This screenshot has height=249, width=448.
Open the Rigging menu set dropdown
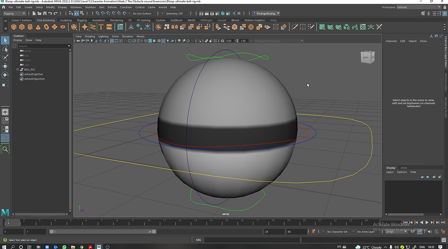[x=14, y=14]
